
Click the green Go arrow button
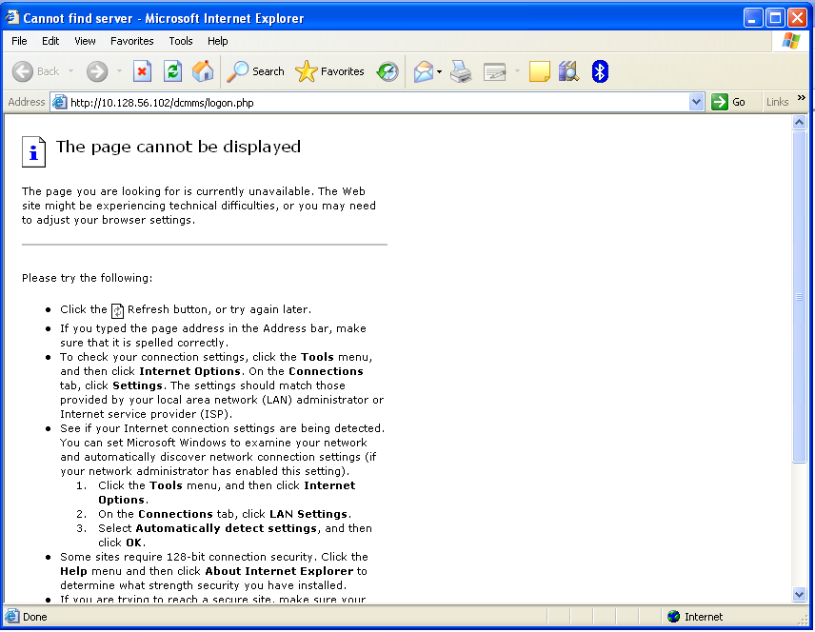(720, 102)
